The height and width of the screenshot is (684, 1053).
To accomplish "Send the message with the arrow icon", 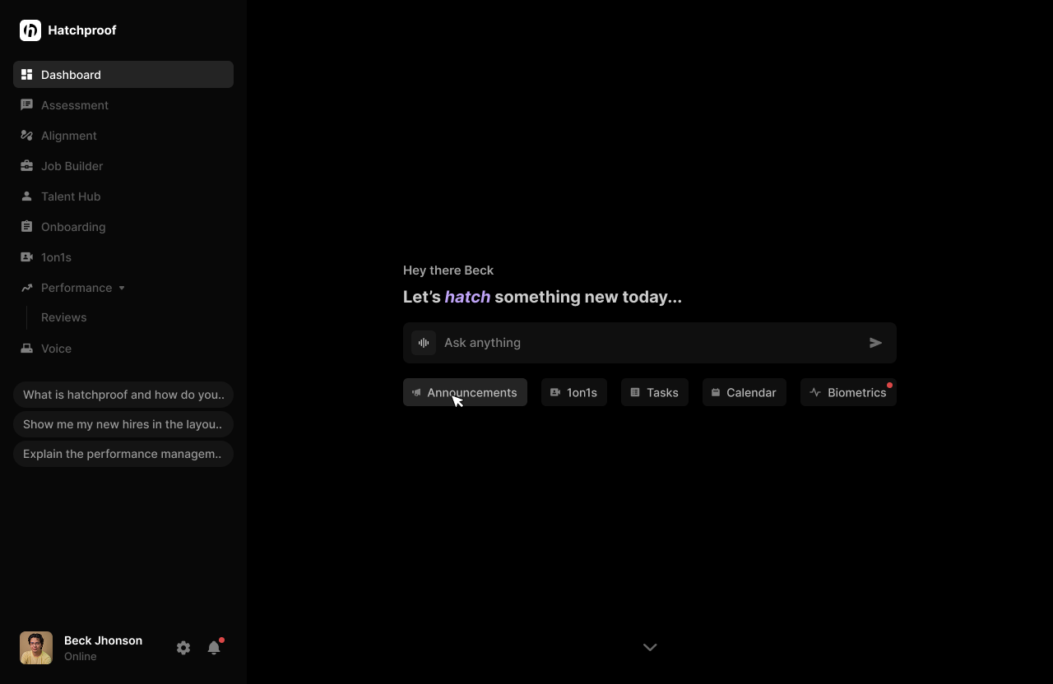I will click(876, 343).
